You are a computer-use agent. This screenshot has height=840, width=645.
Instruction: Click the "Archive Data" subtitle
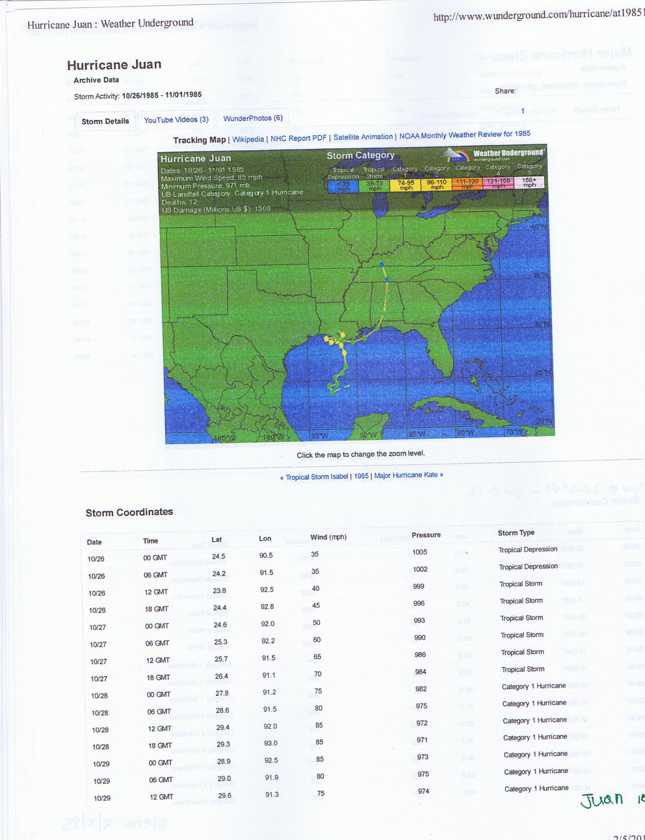tap(96, 80)
